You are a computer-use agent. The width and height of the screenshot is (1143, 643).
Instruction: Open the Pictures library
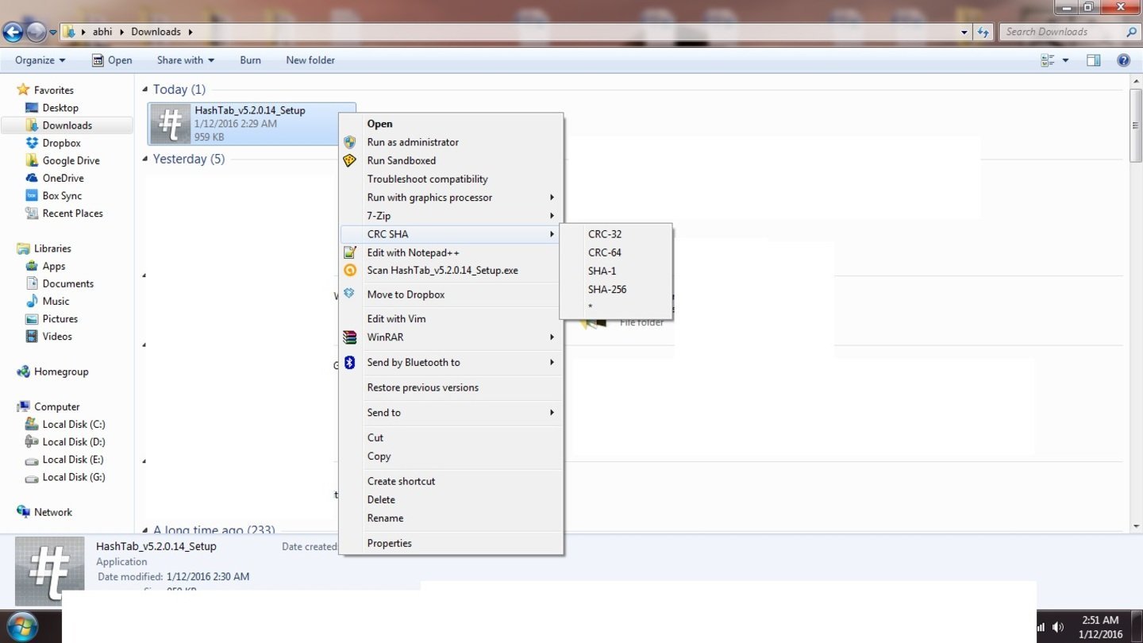tap(60, 318)
